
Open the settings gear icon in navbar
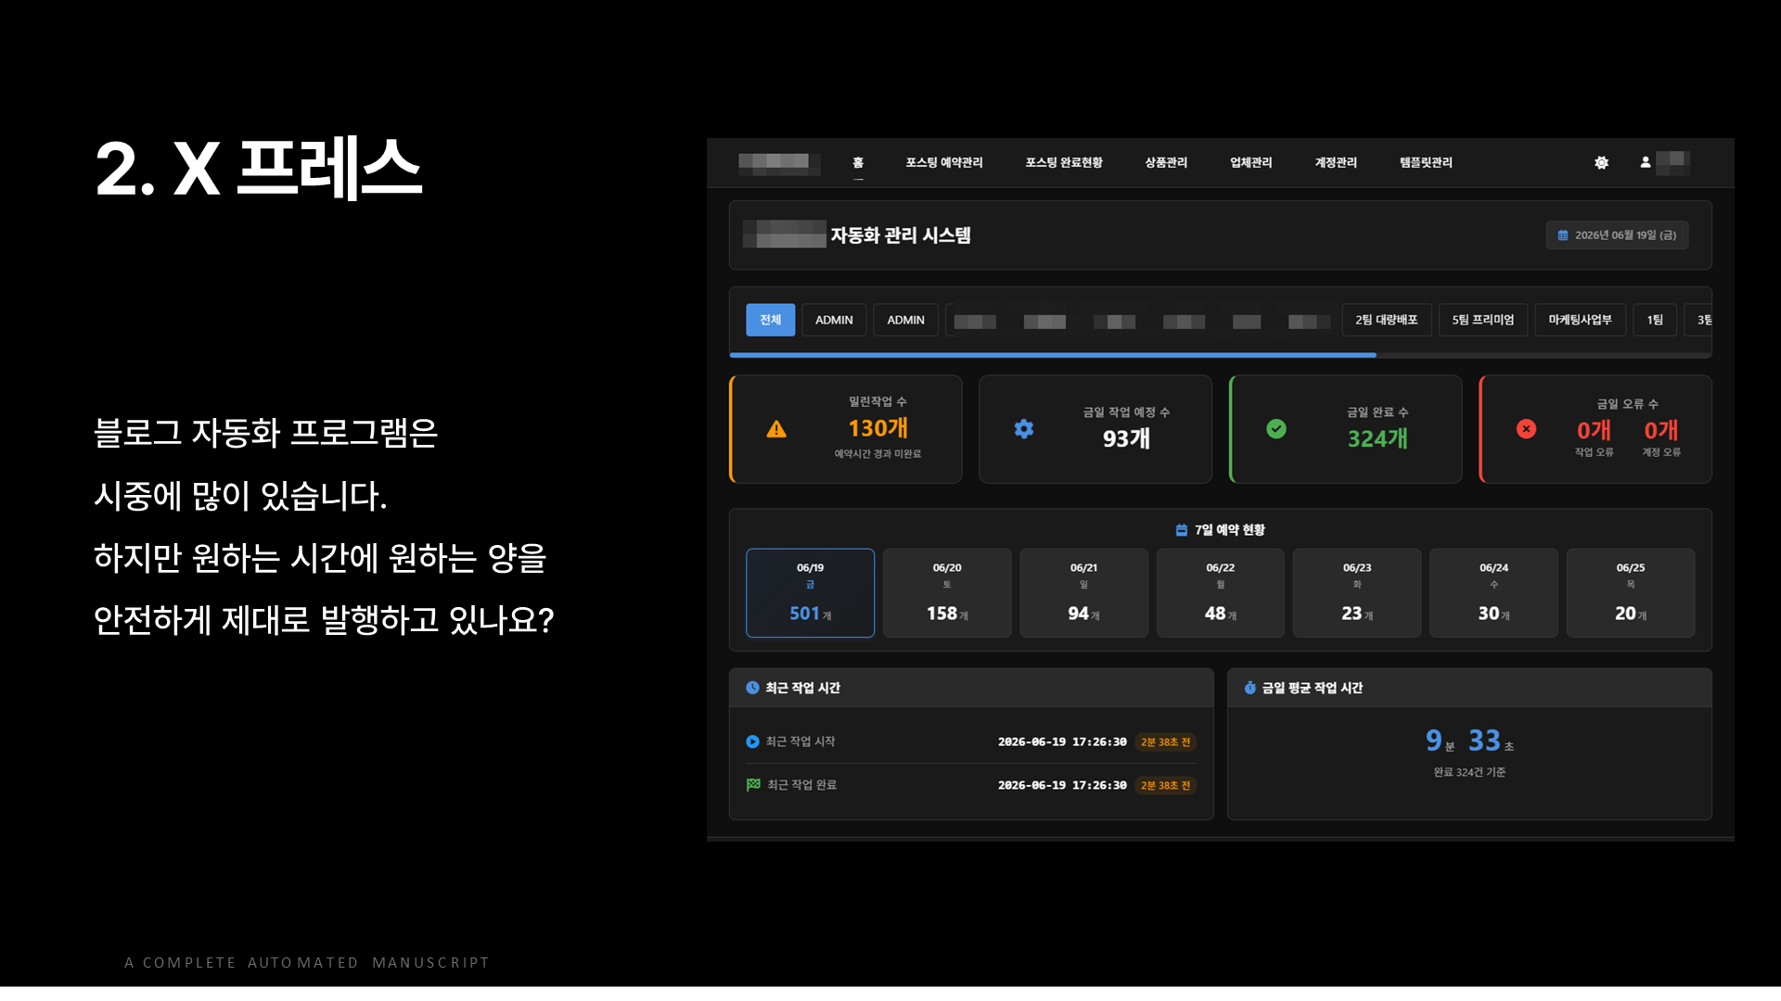1601,162
